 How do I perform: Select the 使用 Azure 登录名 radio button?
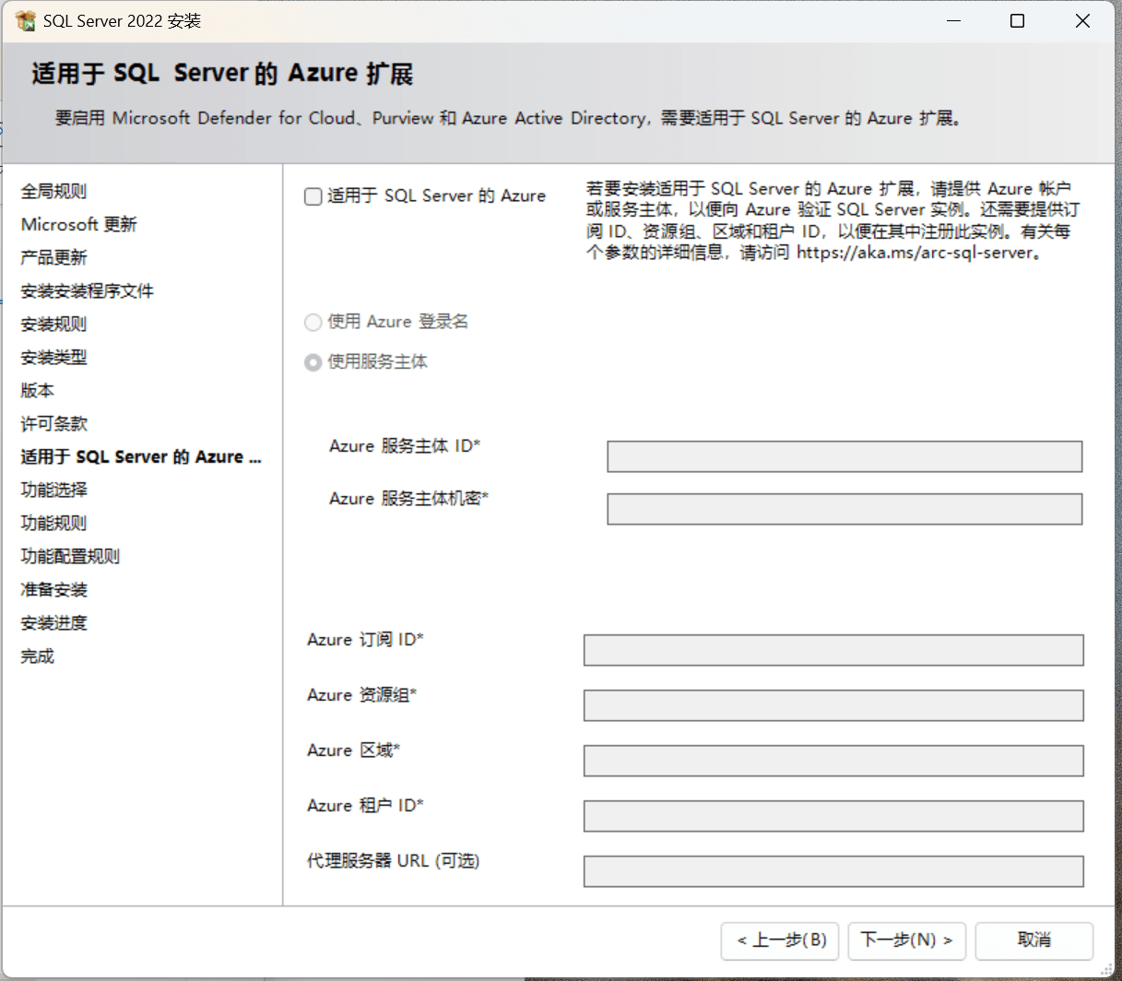click(313, 322)
